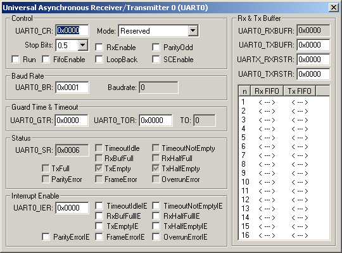
Task: Open the Stop Bits dropdown
Action: [83, 45]
